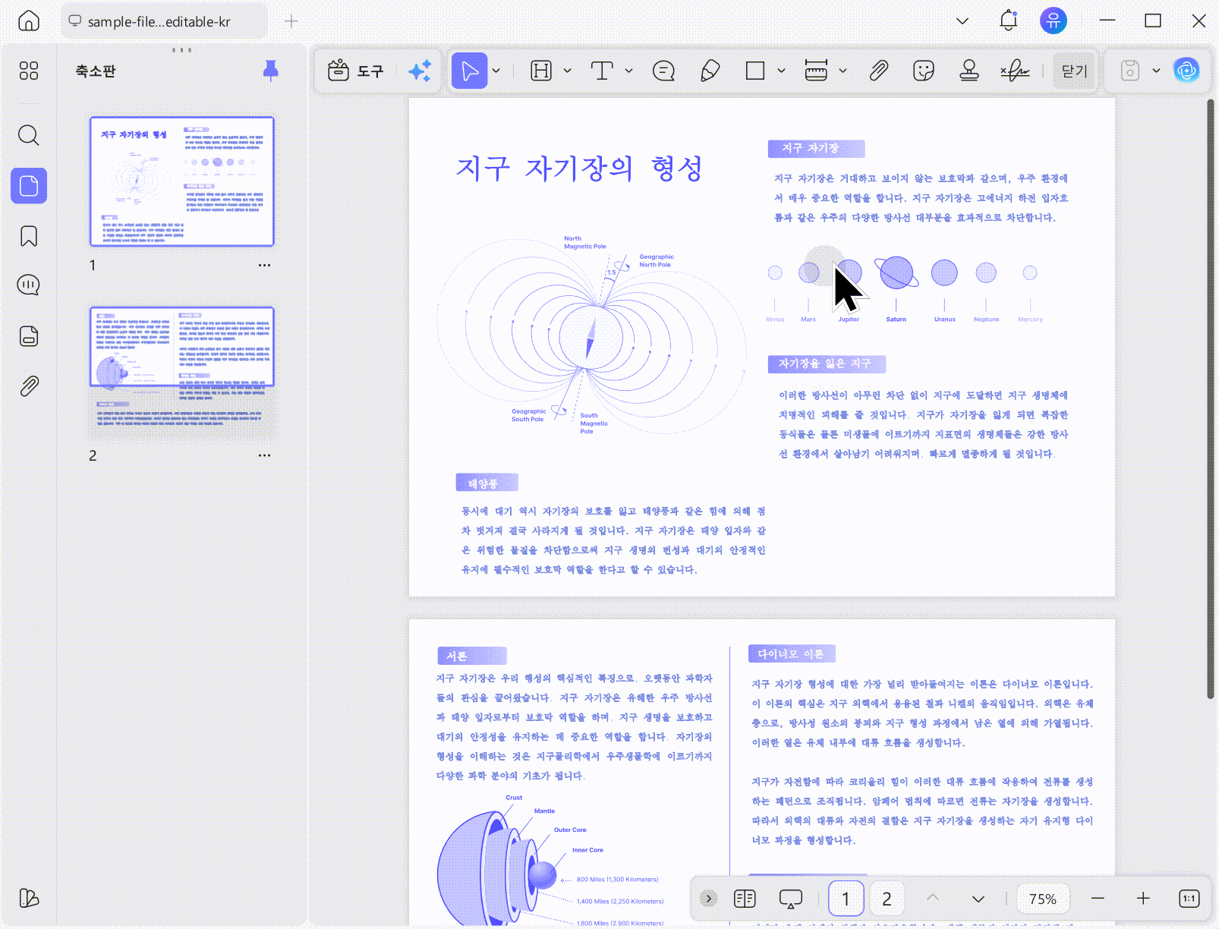Select the page thumbnails sidebar icon
The height and width of the screenshot is (929, 1219).
[x=29, y=186]
